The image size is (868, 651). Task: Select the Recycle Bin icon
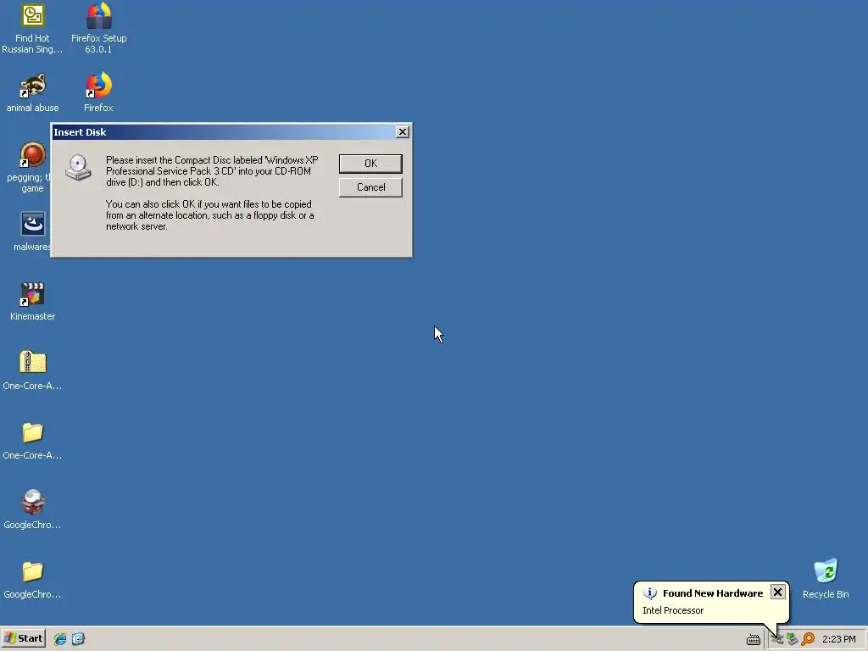(x=826, y=570)
